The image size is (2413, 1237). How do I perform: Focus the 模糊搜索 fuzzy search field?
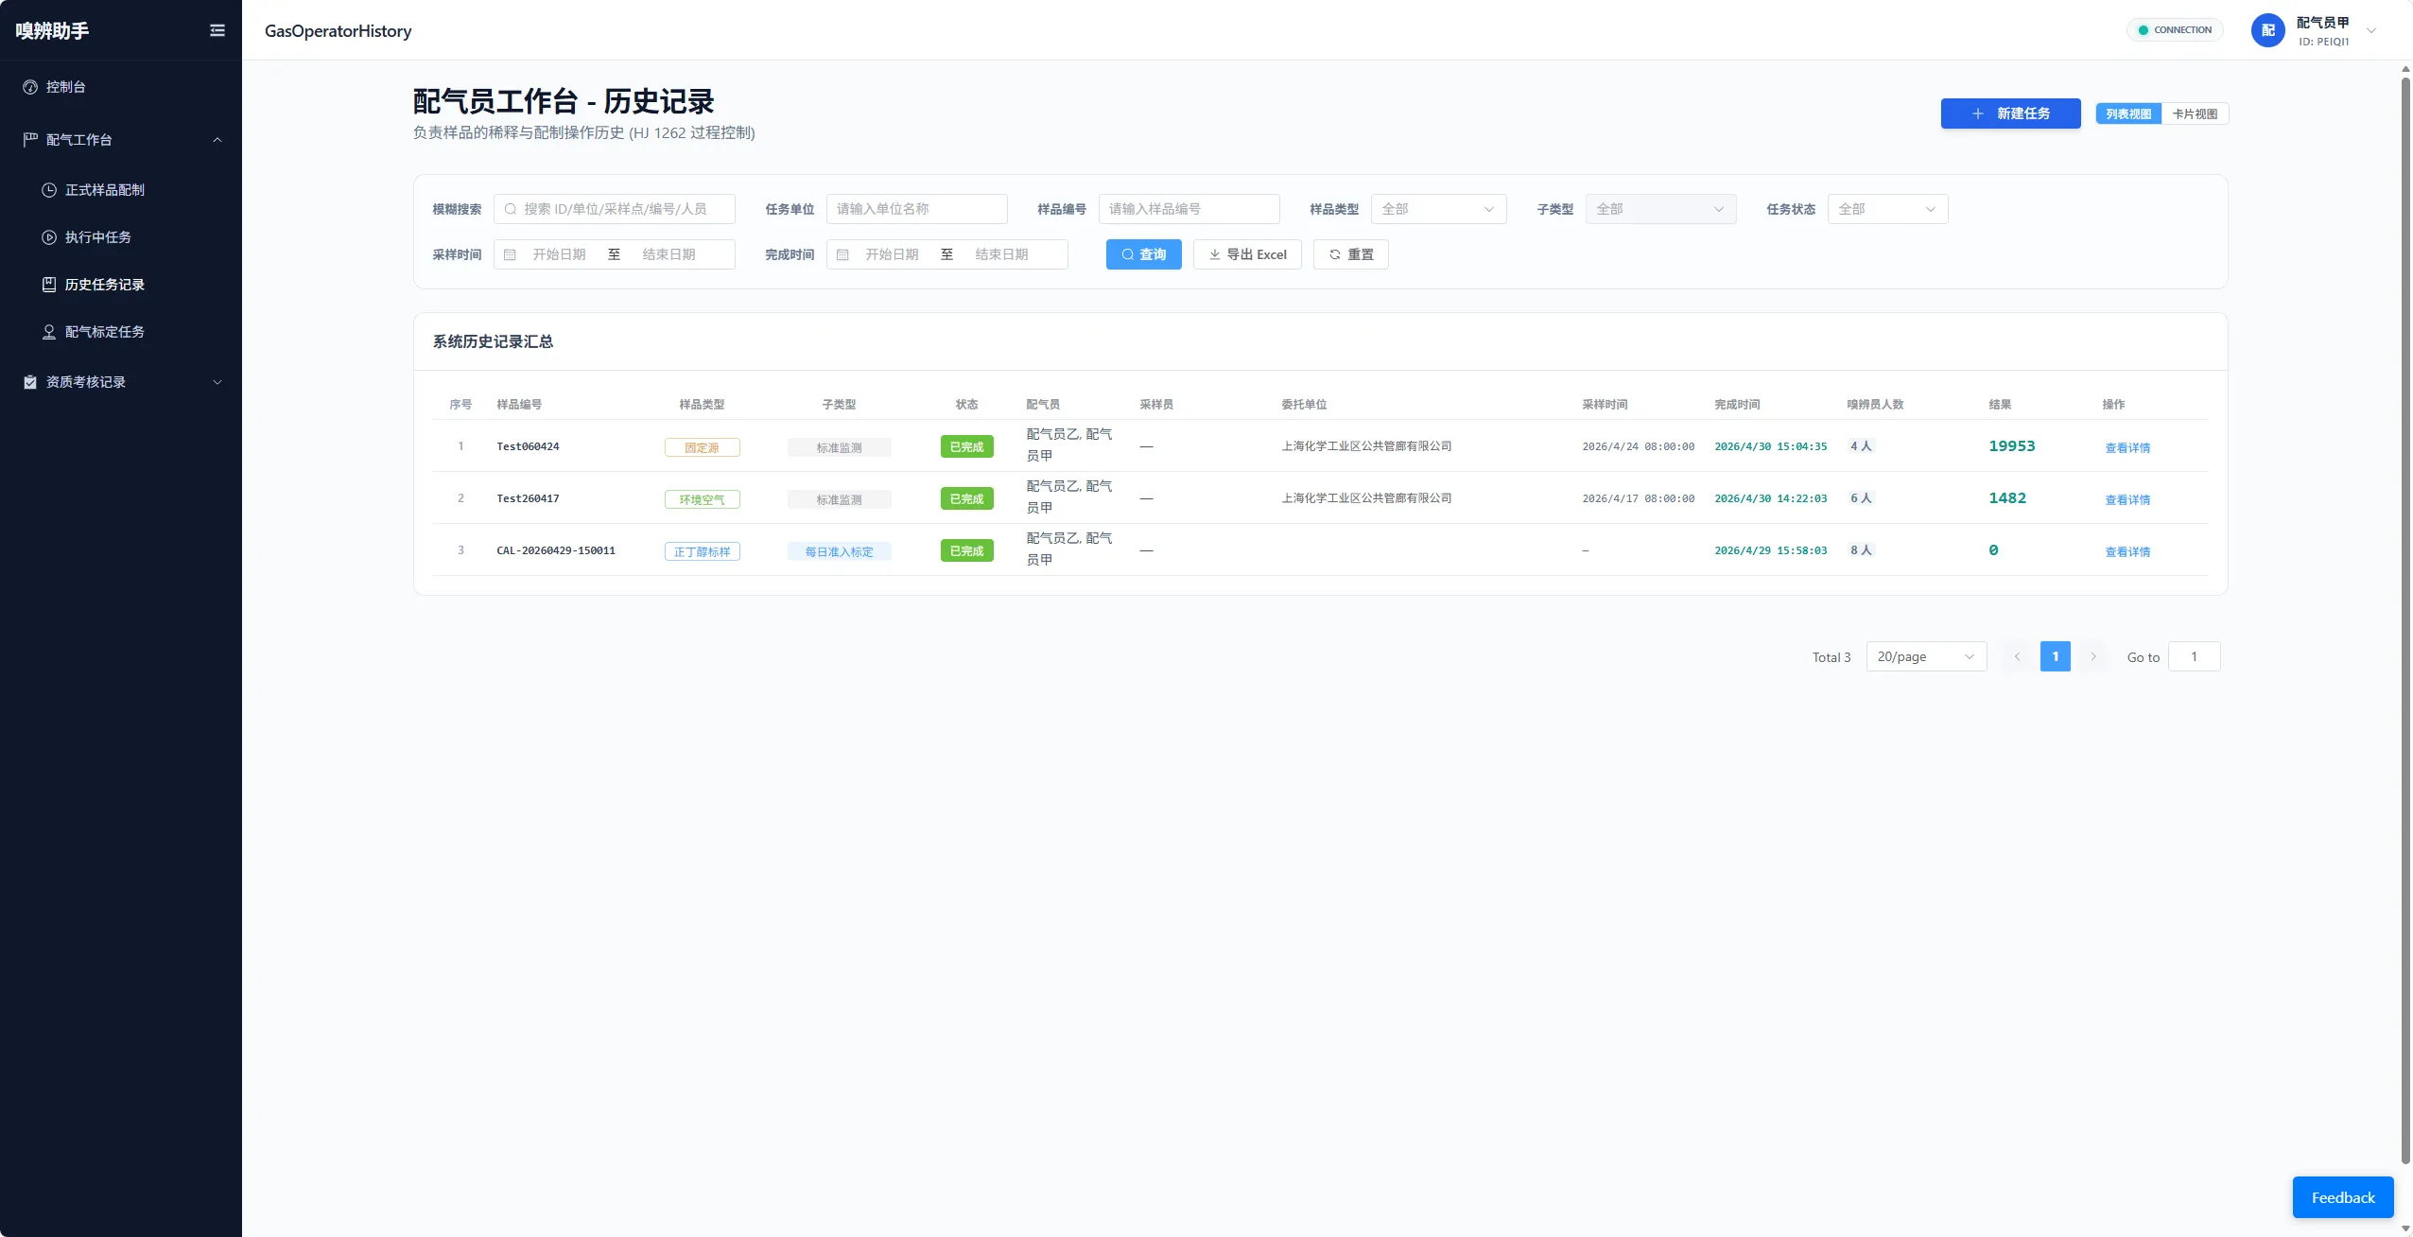coord(614,209)
